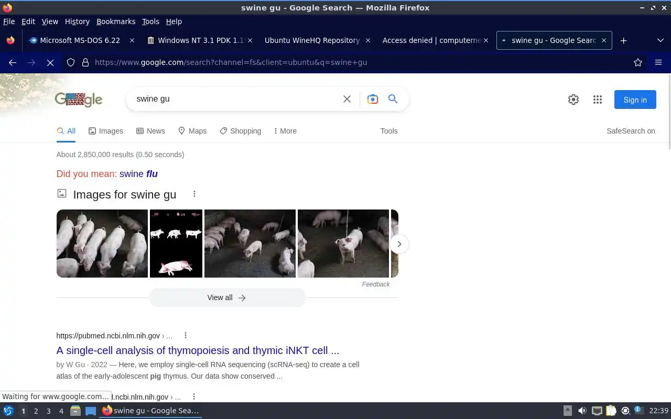Viewport: 671px width, 419px height.
Task: Click the magnifier search button
Action: 393,99
